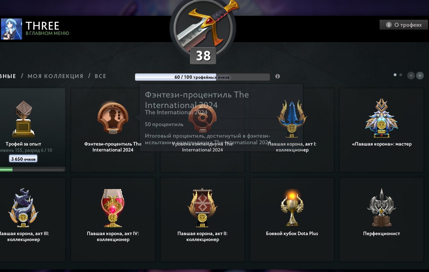
Task: Switch to Моя коллекция tab
Action: coord(55,76)
